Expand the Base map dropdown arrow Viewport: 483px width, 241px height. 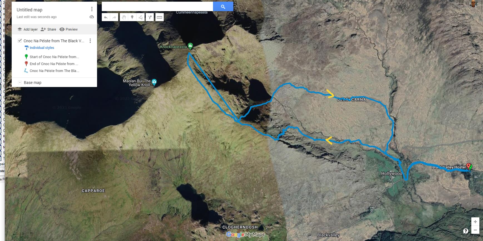pos(20,83)
